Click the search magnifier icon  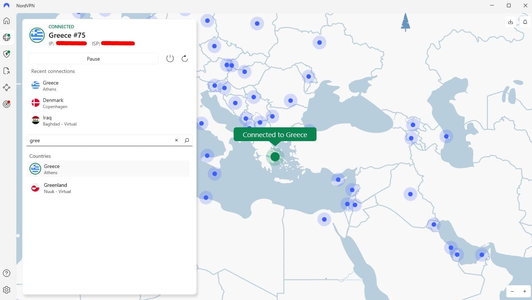(x=187, y=140)
